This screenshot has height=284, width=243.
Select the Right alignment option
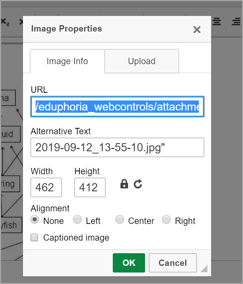tap(166, 219)
